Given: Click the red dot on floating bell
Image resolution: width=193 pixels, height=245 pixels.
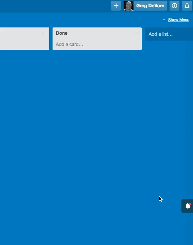Looking at the screenshot, I should (190, 204).
